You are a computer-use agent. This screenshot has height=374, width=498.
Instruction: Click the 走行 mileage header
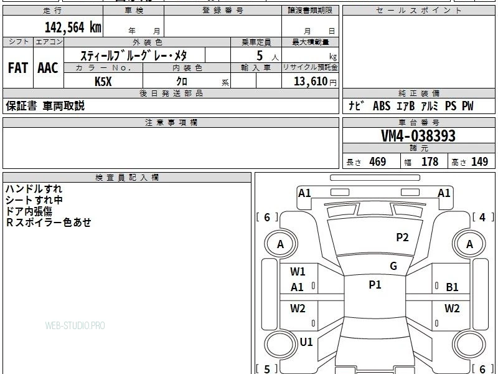coord(53,10)
